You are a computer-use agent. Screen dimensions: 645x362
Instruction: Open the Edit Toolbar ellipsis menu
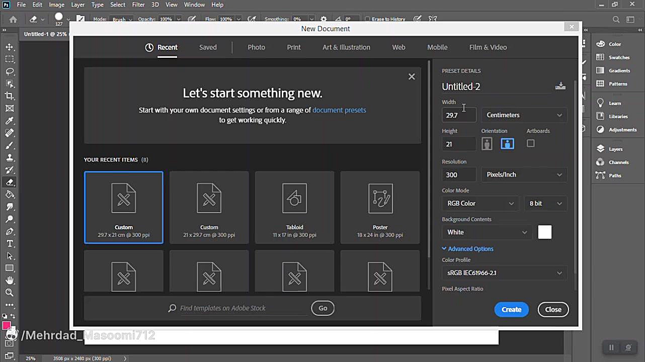[x=10, y=305]
